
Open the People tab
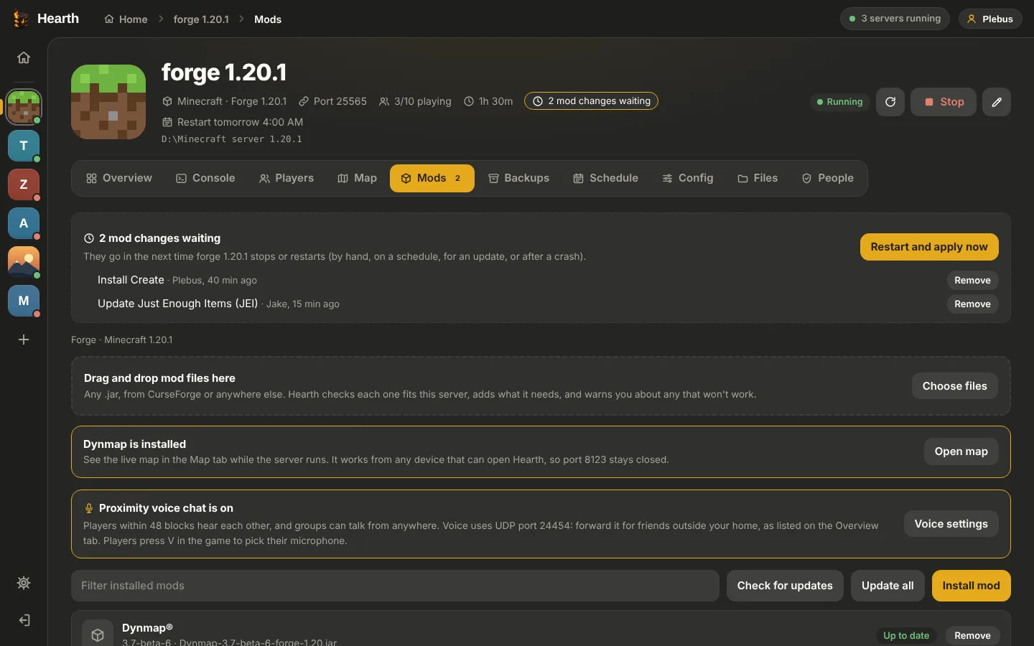coord(827,178)
